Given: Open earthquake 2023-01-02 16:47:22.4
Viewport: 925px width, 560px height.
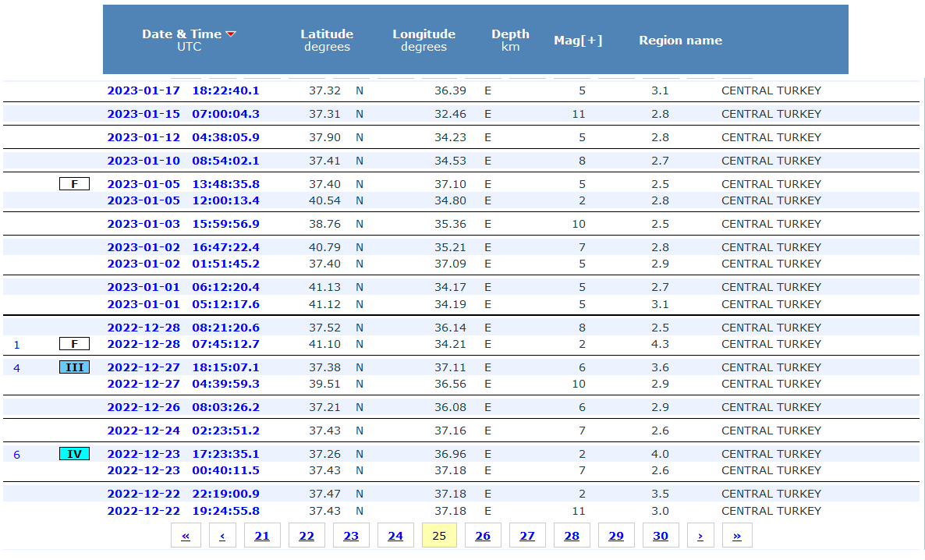Looking at the screenshot, I should [183, 247].
